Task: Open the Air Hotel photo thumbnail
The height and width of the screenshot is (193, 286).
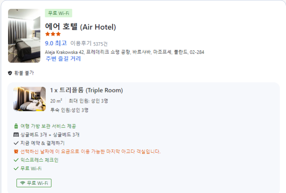Action: coord(24,36)
